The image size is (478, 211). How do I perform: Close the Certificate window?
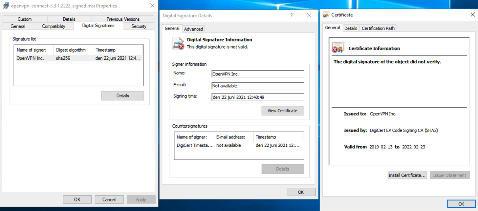point(473,14)
